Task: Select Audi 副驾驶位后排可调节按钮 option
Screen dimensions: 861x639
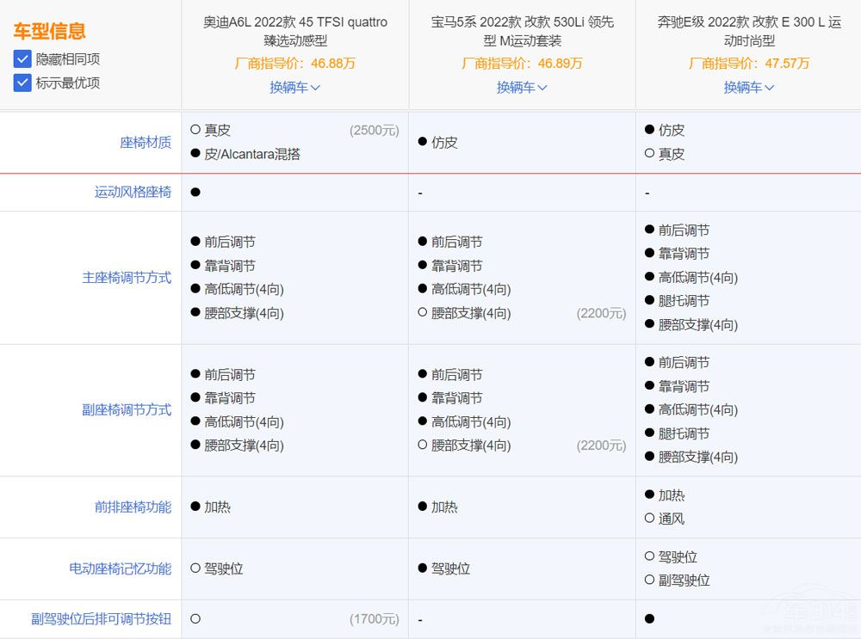Action: [x=196, y=618]
